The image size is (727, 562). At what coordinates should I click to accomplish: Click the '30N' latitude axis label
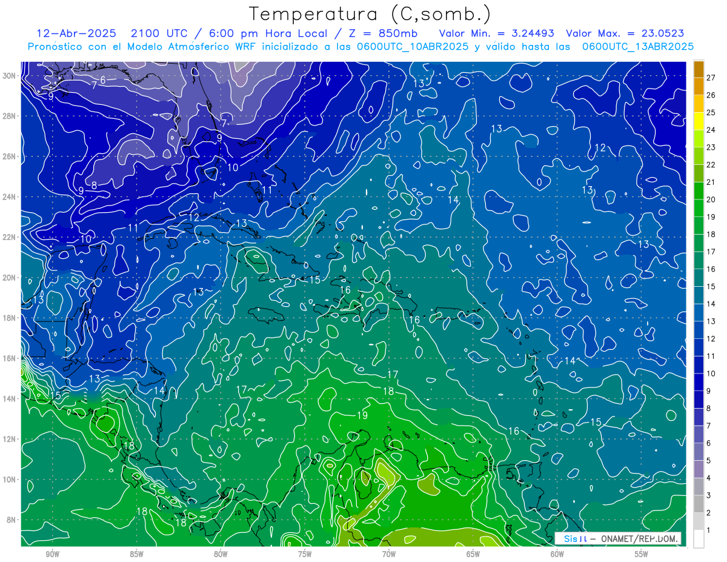(x=10, y=75)
